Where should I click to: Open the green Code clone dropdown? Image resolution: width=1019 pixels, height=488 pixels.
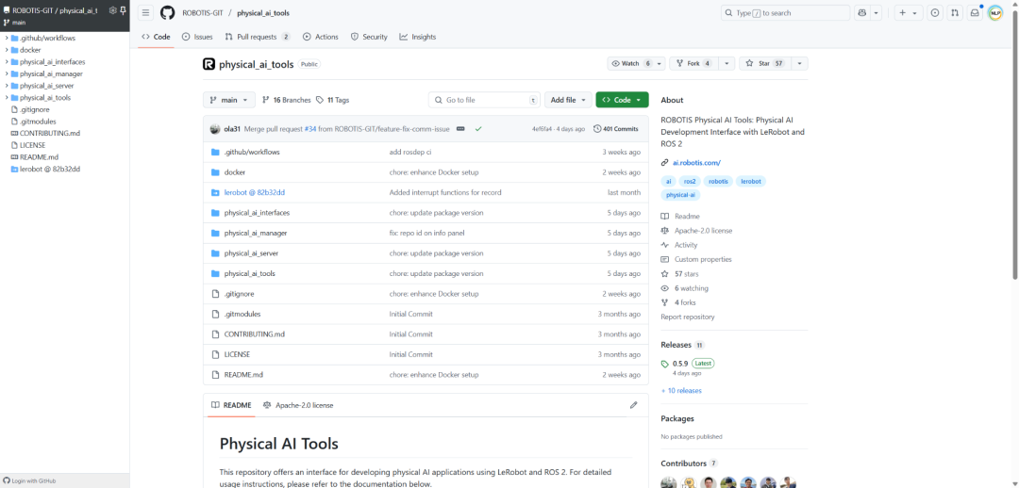point(622,100)
